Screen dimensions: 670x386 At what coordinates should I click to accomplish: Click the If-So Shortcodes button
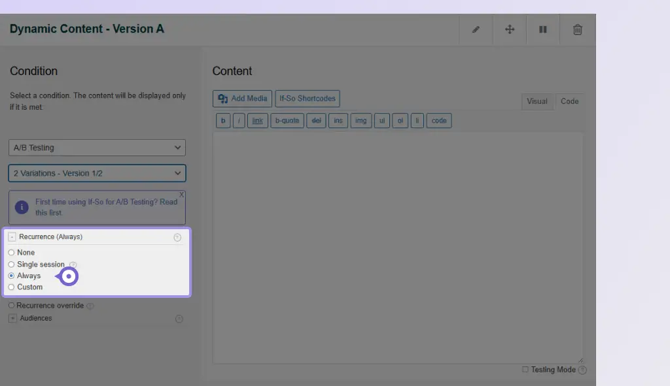[x=308, y=99]
